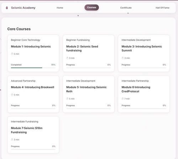Open Module 6:Introducing CredProtocol
Viewport: 178px width, 159px height.
pyautogui.click(x=144, y=94)
